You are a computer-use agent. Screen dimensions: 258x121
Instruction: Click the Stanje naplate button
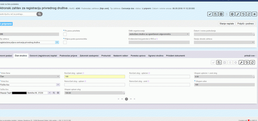point(226,24)
